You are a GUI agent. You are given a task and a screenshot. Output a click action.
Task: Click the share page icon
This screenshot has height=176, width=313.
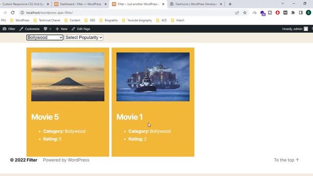click(x=237, y=13)
